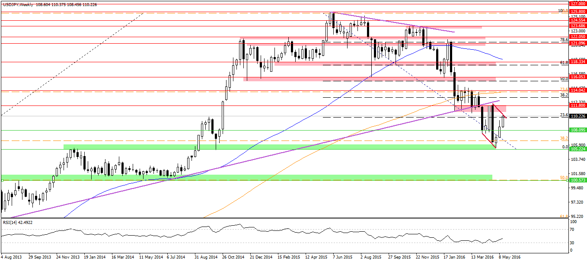The height and width of the screenshot is (262, 587).
Task: Select the 8 May 2016 date label
Action: tap(510, 257)
